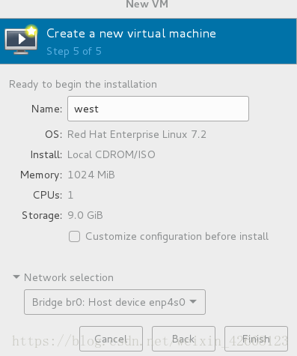
Task: Collapse the Network selection disclosure triangle
Action: [16, 277]
